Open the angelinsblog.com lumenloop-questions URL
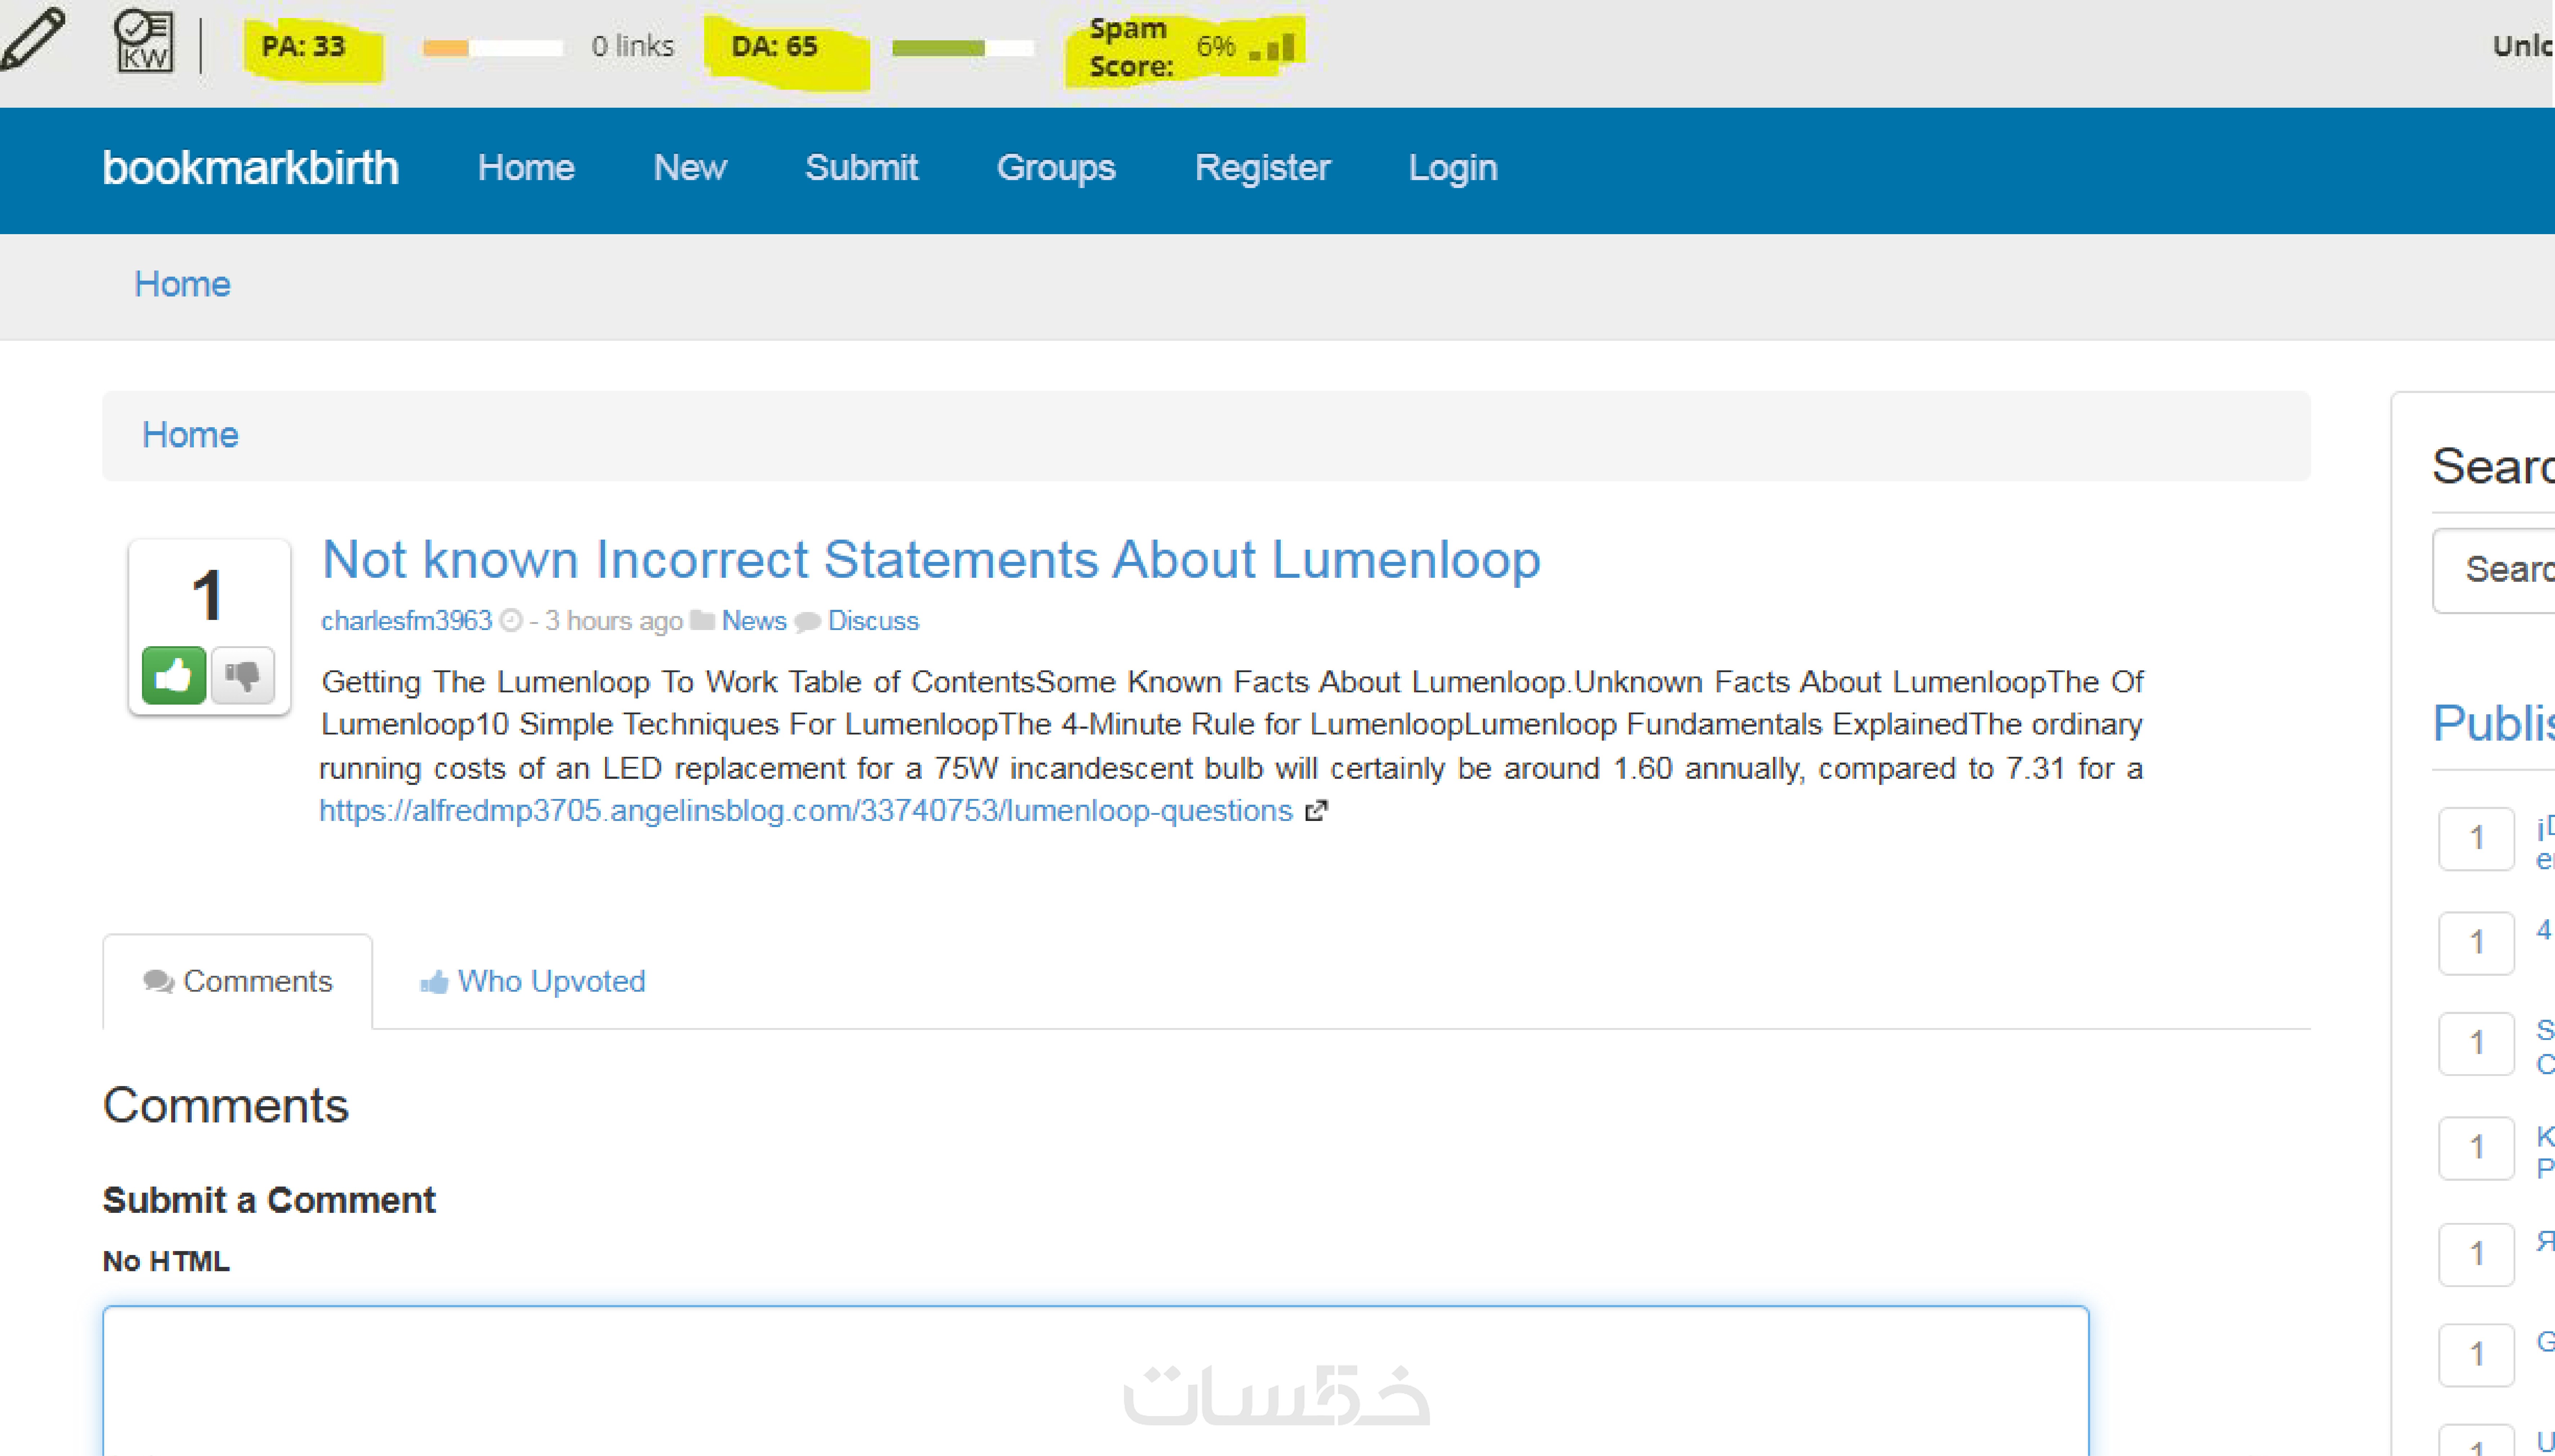Image resolution: width=2555 pixels, height=1456 pixels. pos(805,811)
